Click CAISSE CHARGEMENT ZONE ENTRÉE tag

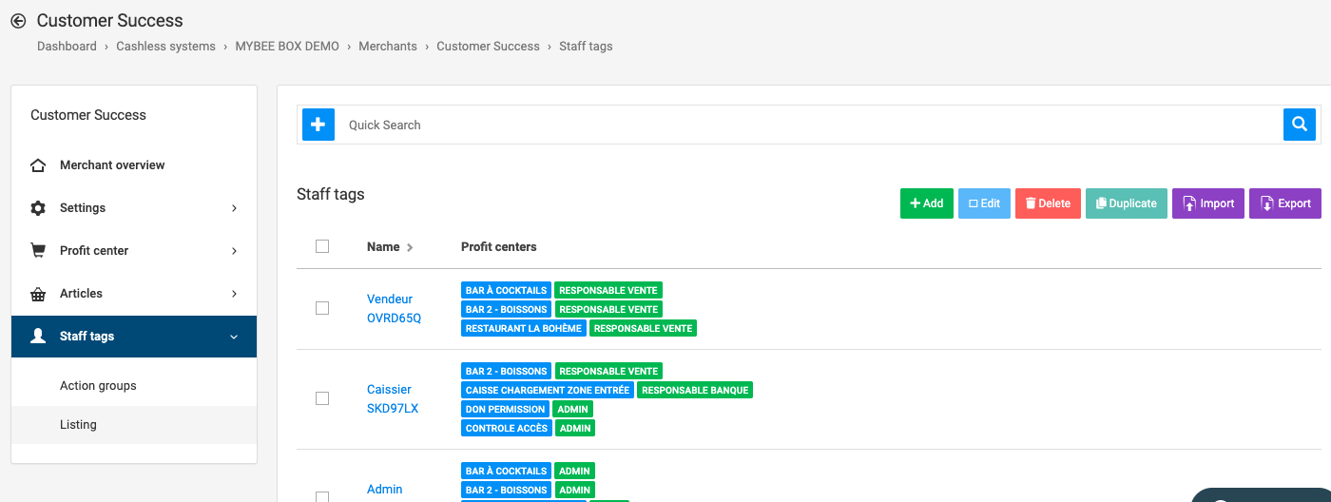click(548, 390)
